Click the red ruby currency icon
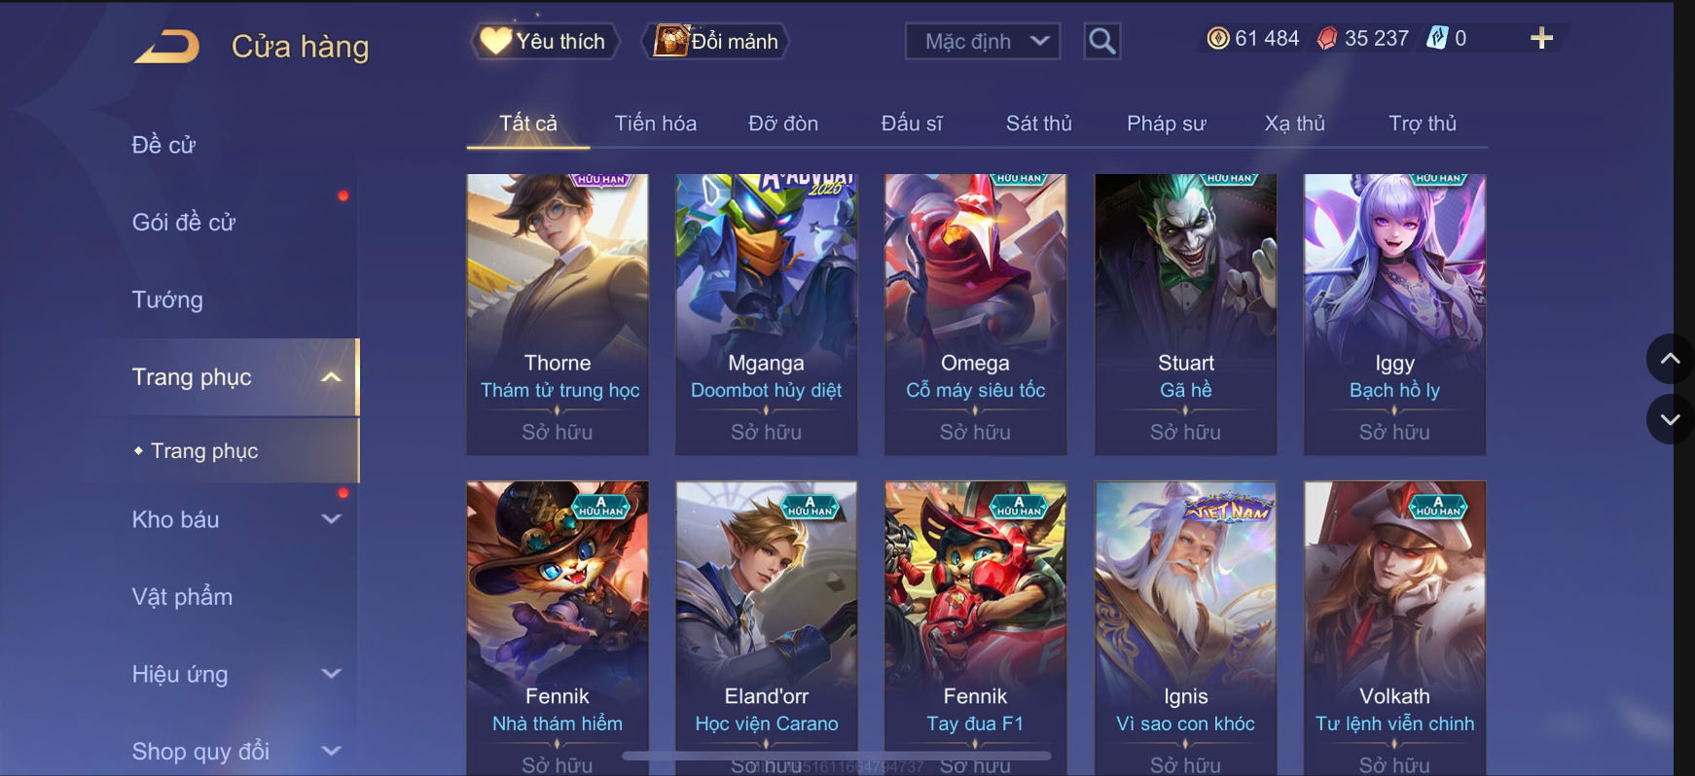 tap(1326, 38)
